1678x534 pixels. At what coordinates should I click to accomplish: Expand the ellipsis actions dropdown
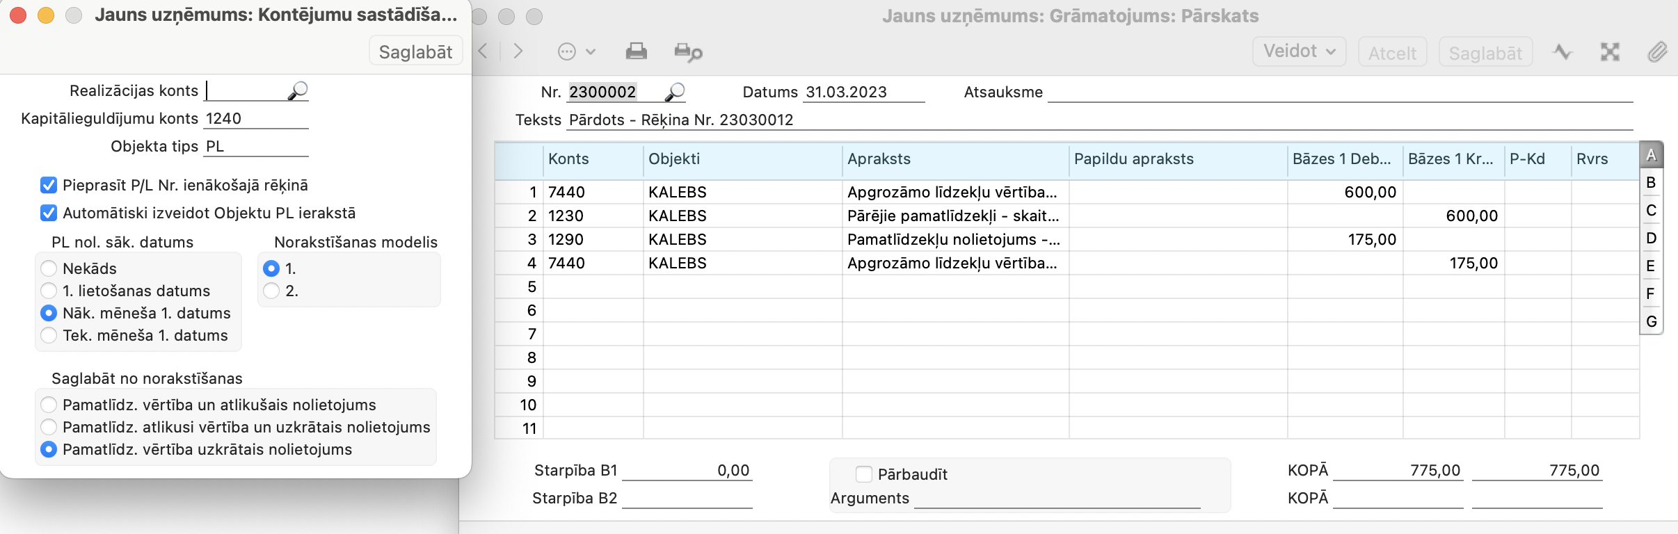(577, 51)
